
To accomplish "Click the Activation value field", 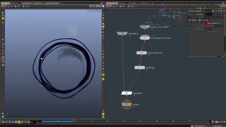I will [x=208, y=14].
